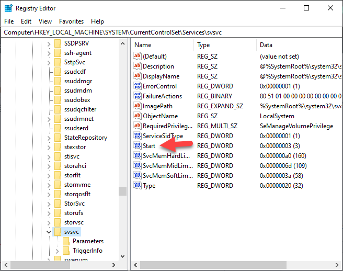The width and height of the screenshot is (343, 271).
Task: Click the (Default) value's string icon
Action: 138,57
